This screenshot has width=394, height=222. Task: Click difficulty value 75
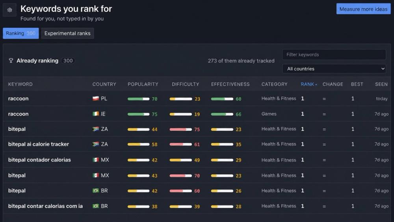coord(197,129)
